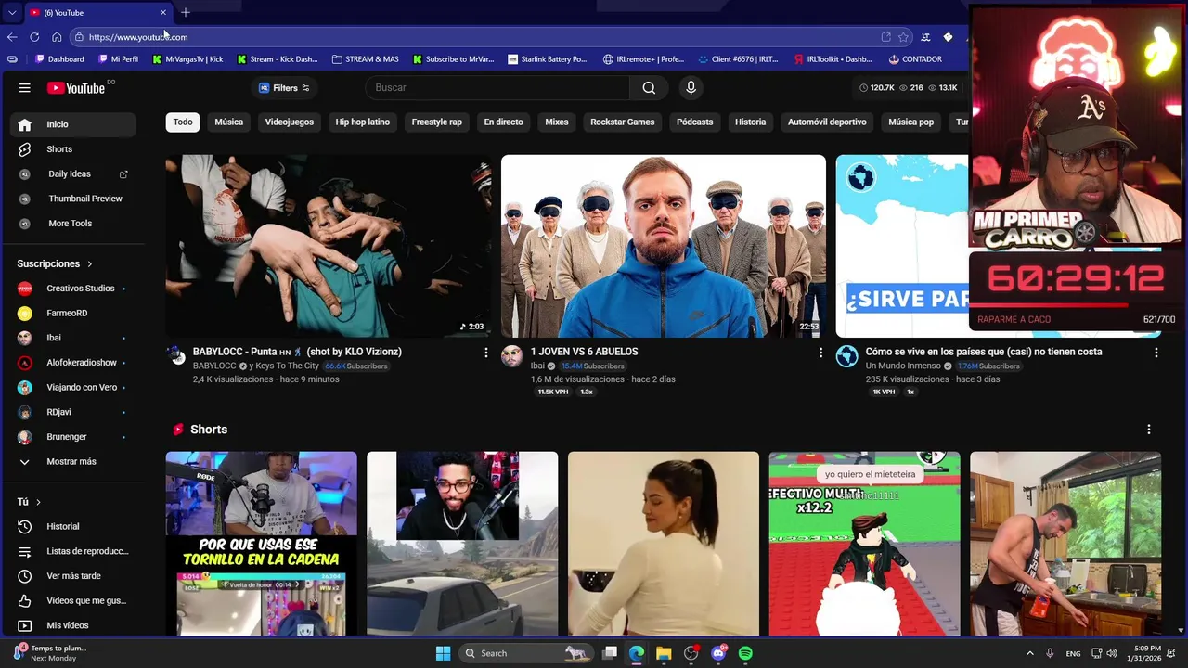Click the YouTube logo
1188x668 pixels.
(76, 88)
